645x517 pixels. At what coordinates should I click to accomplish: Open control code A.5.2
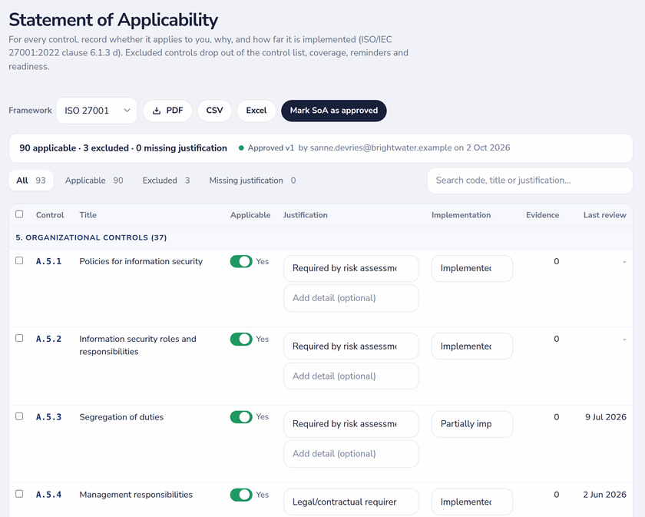(48, 340)
